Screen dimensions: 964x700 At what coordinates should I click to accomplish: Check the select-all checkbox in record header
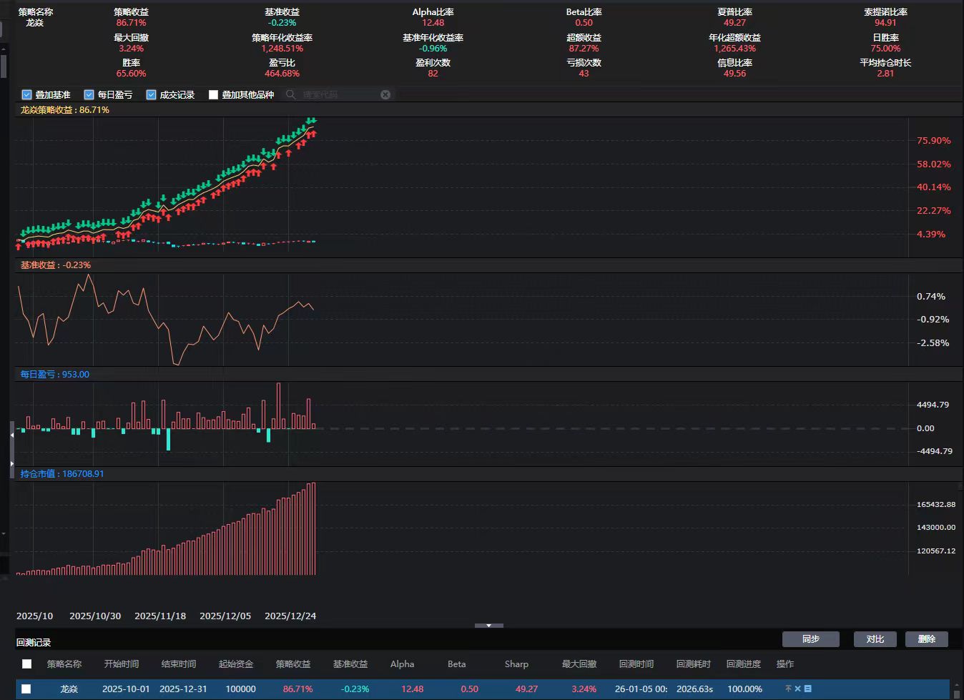[26, 664]
